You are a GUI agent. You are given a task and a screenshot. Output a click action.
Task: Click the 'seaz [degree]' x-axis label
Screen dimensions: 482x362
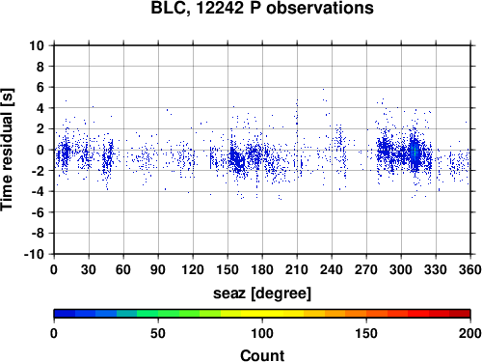[x=262, y=293]
